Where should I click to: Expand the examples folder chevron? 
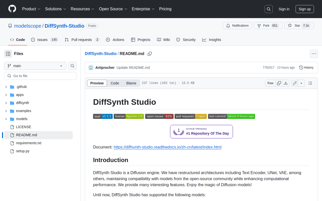point(6,111)
